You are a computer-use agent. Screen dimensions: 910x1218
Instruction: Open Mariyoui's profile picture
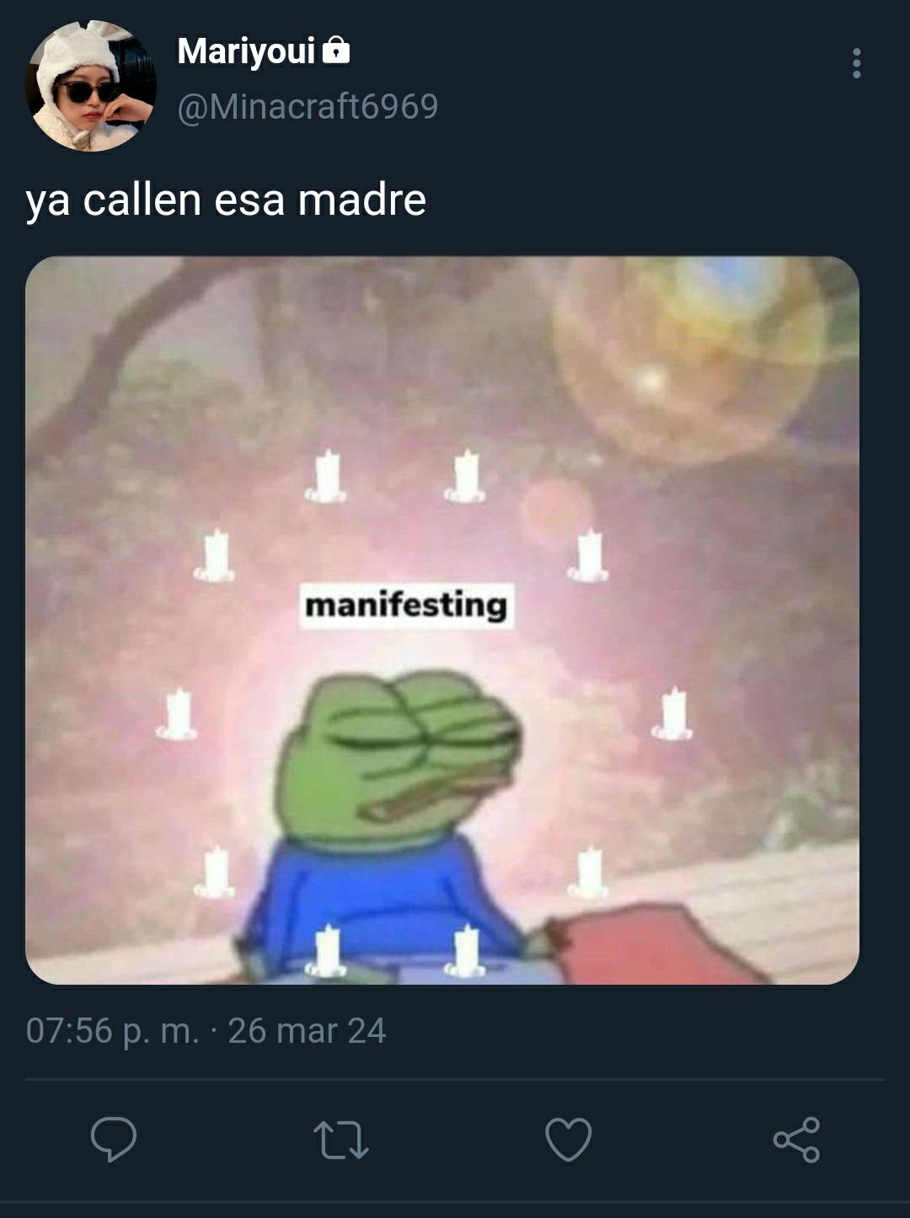pyautogui.click(x=91, y=86)
